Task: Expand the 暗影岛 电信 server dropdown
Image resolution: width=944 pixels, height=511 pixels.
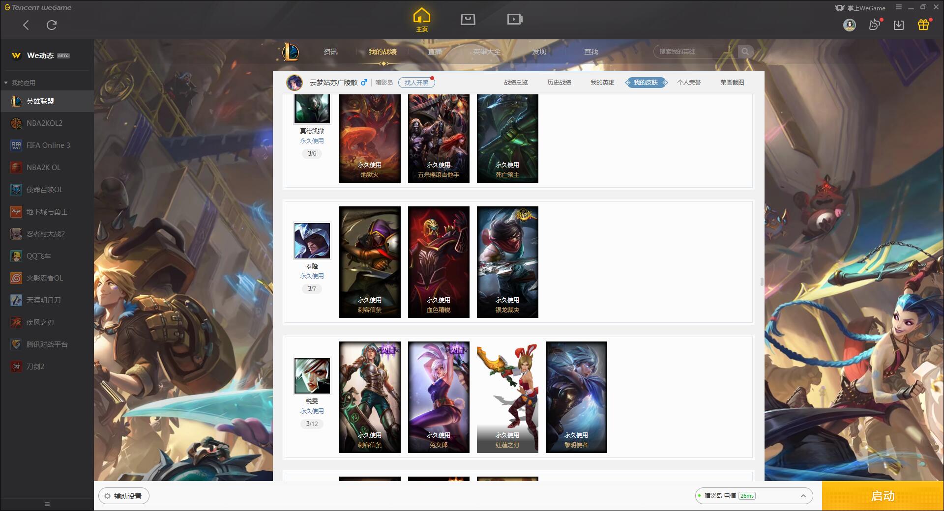Action: (x=754, y=496)
